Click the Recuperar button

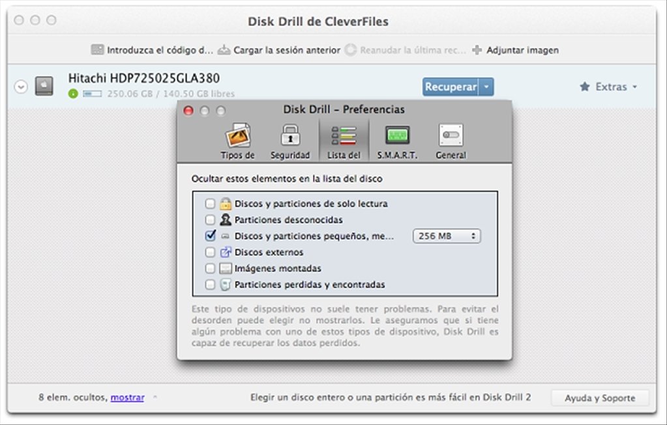(x=451, y=87)
